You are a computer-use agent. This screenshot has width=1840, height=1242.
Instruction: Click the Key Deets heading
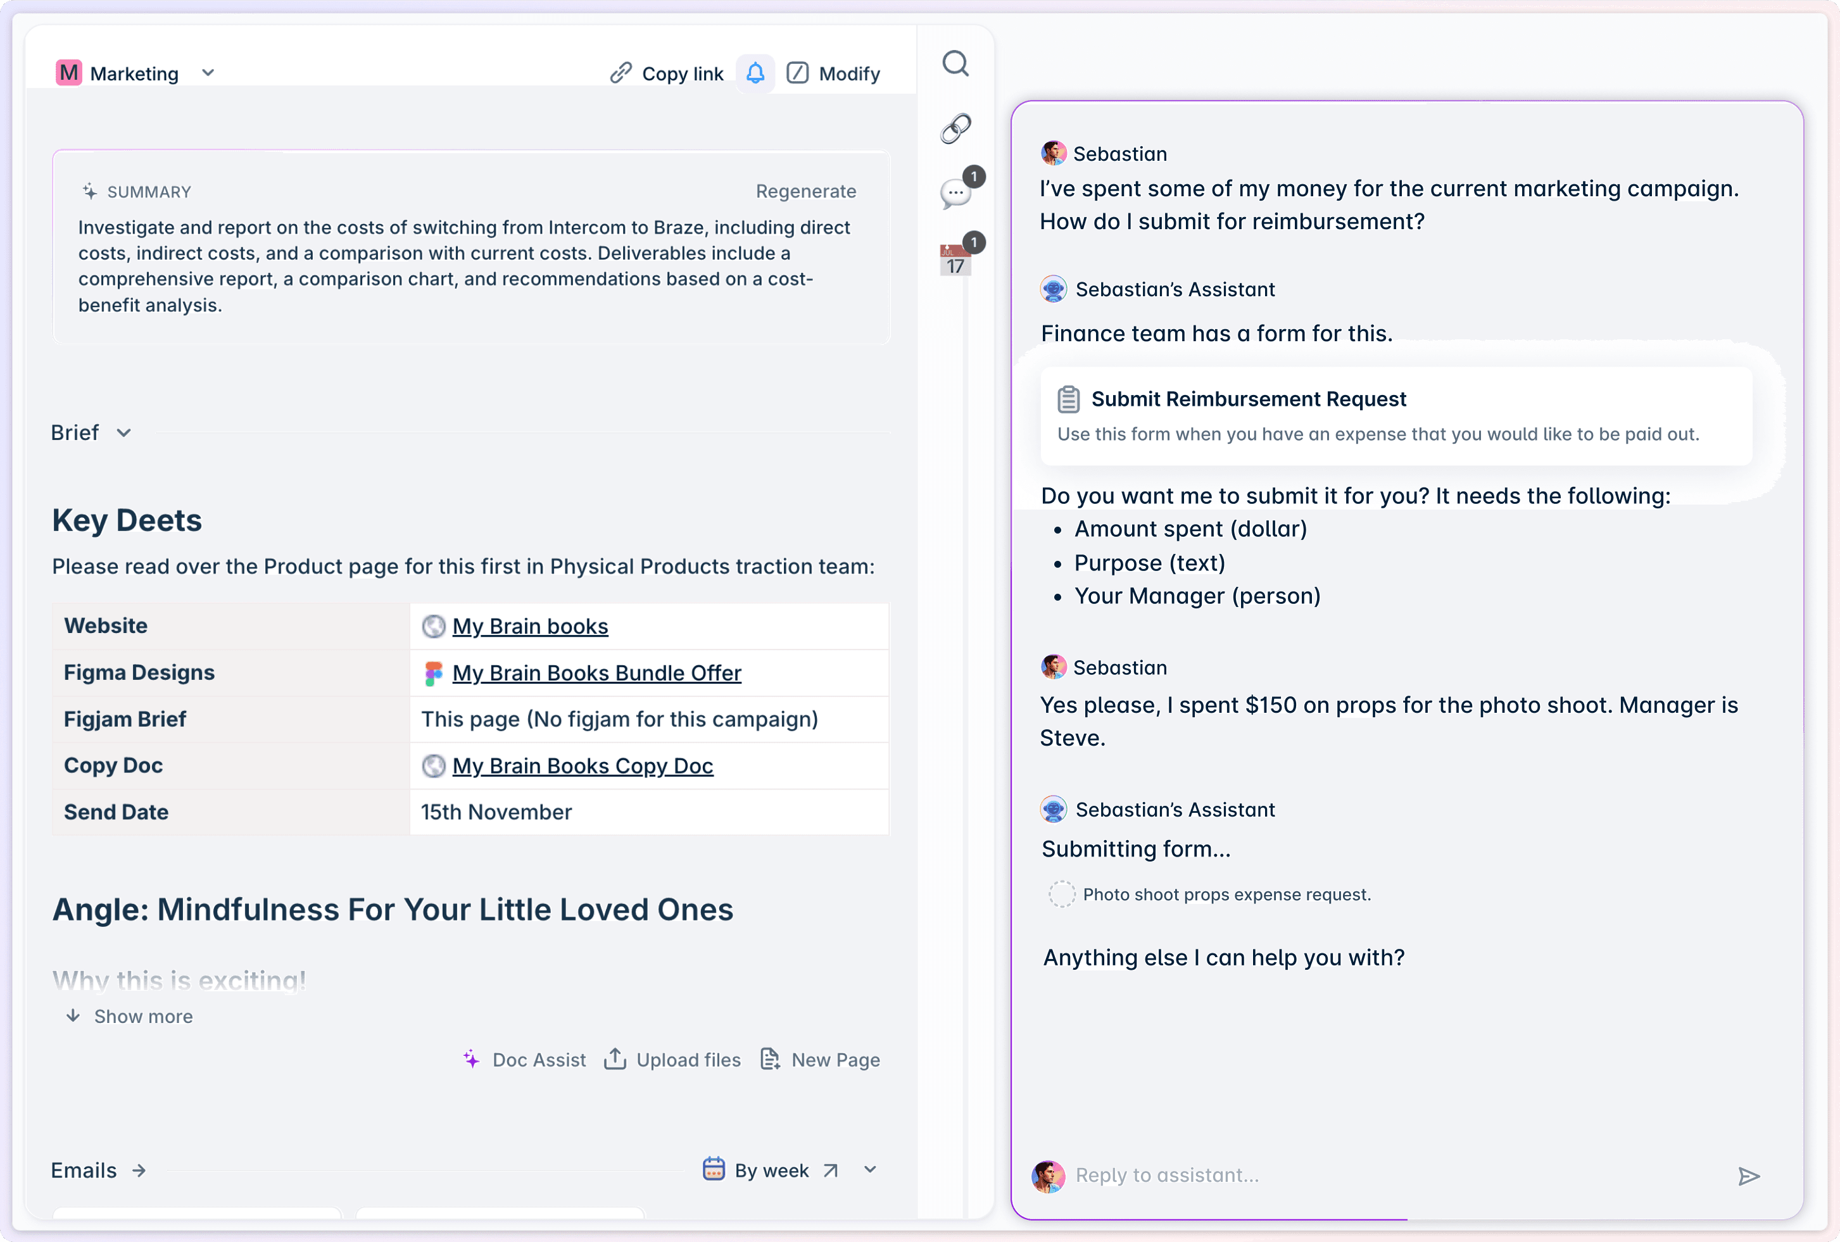(127, 520)
